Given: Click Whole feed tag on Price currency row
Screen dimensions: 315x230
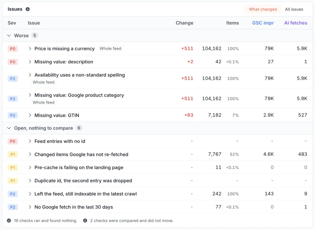Looking at the screenshot, I should tap(110, 48).
